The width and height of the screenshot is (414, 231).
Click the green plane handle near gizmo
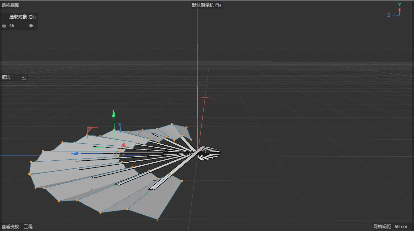pos(99,148)
